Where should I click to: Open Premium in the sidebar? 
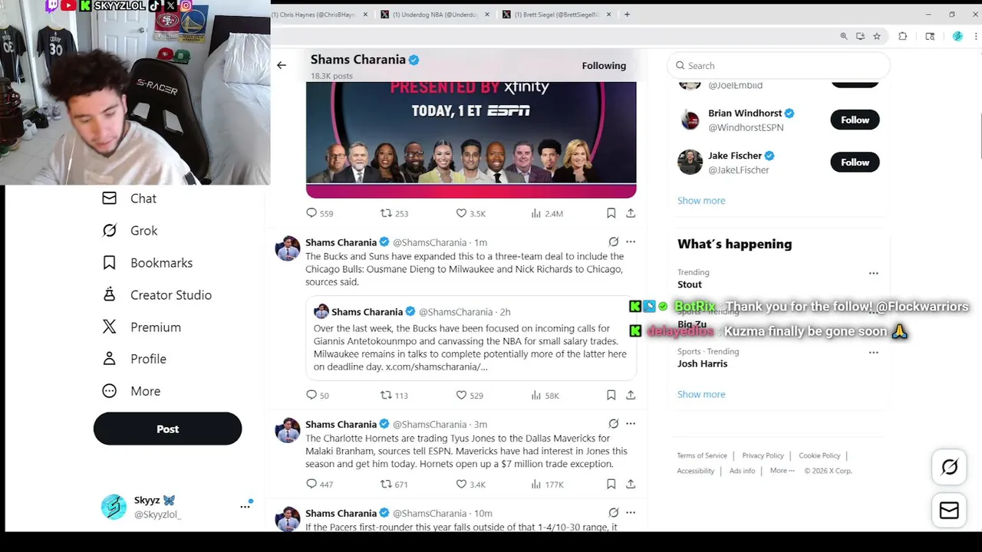142,327
